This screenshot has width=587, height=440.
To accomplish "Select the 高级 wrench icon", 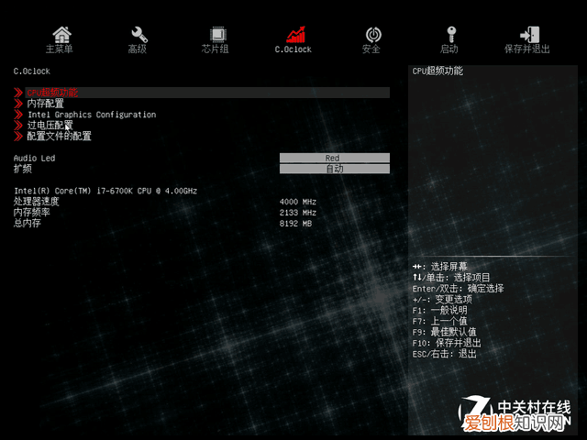I will (138, 35).
